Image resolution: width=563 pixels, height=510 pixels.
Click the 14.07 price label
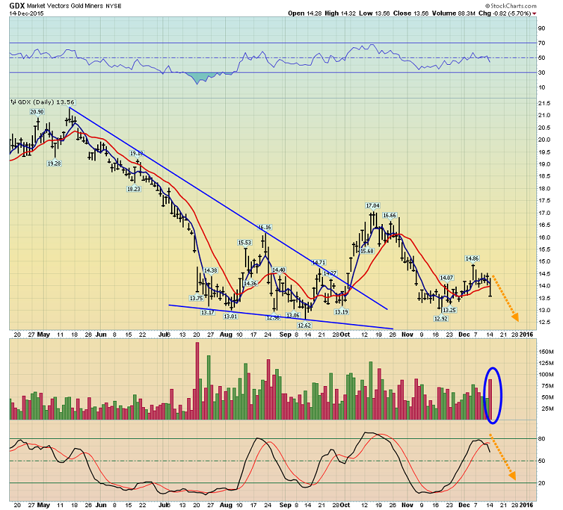click(x=447, y=278)
